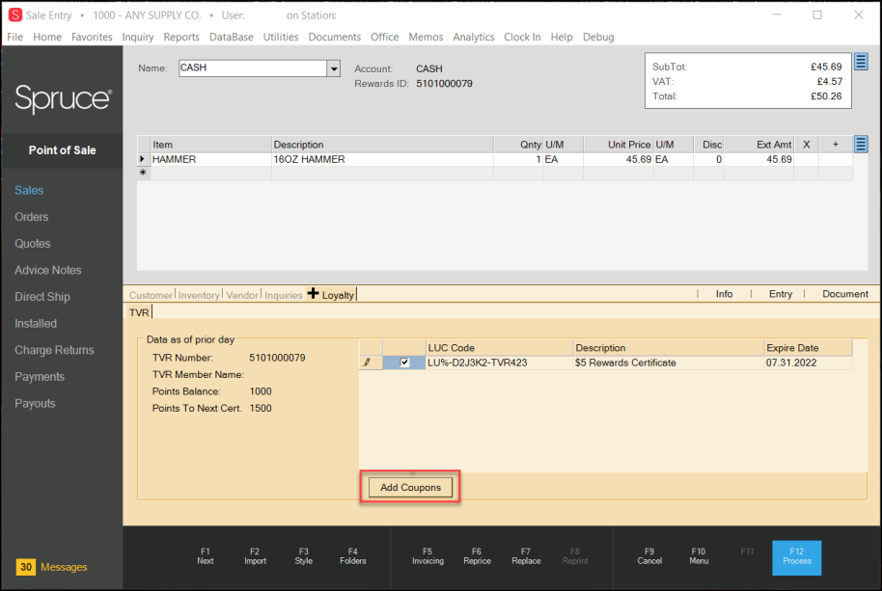The image size is (882, 591).
Task: Open Sales in the sidebar
Action: tap(29, 191)
